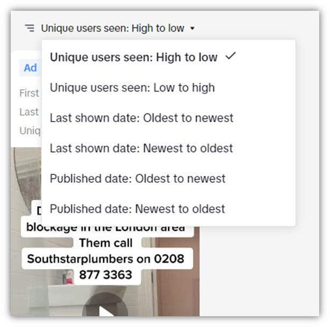Click the sort lines icon
Screen dimensions: 330x327
point(30,28)
